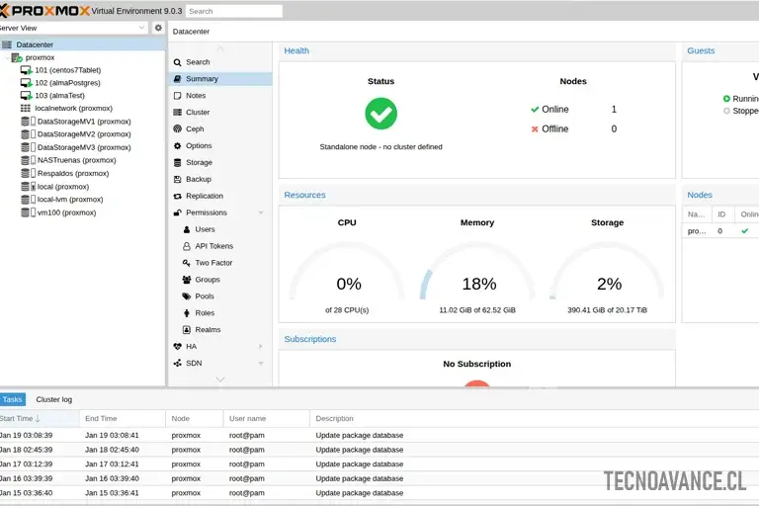The image size is (759, 506).
Task: Click the Memory 18% gauge
Action: [x=477, y=271]
